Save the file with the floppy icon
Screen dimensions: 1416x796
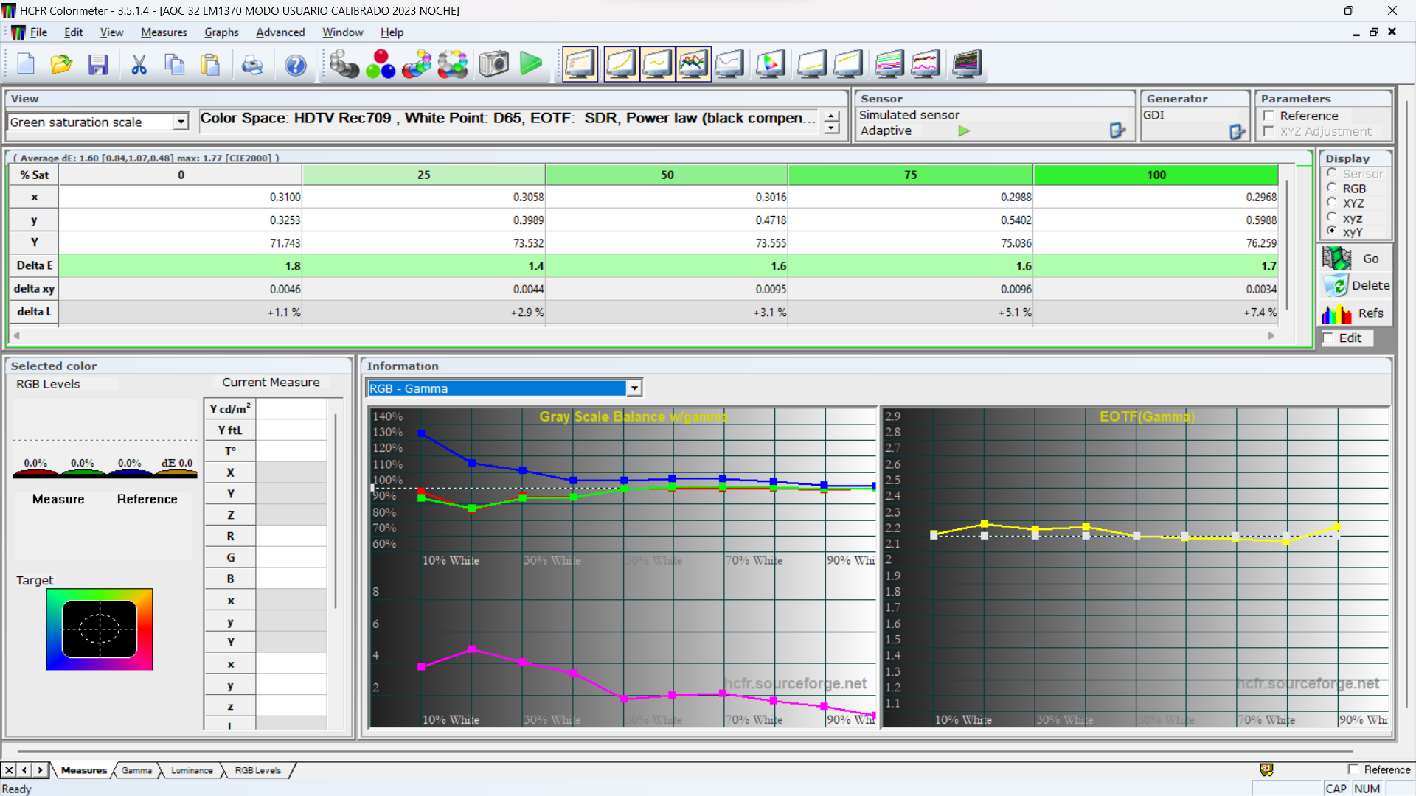point(97,64)
